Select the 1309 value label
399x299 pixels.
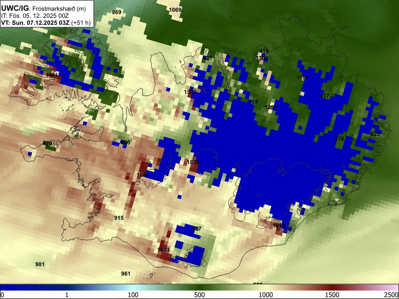262,58
